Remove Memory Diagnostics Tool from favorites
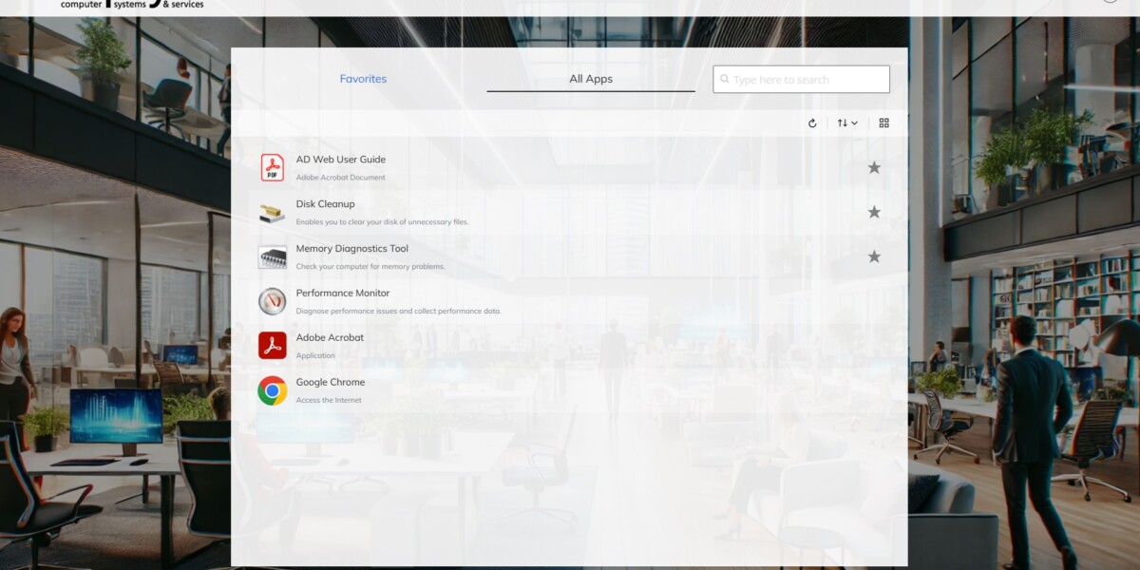 click(874, 256)
